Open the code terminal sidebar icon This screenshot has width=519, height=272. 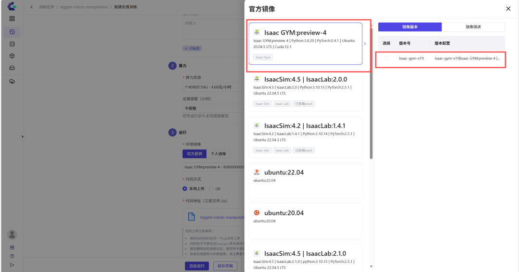pyautogui.click(x=12, y=44)
